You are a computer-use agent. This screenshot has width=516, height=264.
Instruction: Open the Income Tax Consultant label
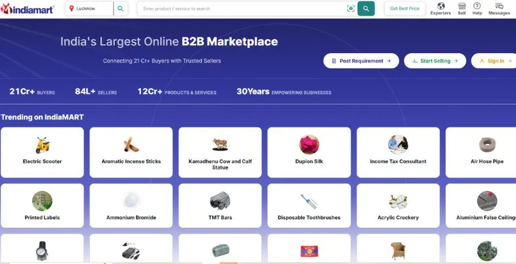point(398,162)
